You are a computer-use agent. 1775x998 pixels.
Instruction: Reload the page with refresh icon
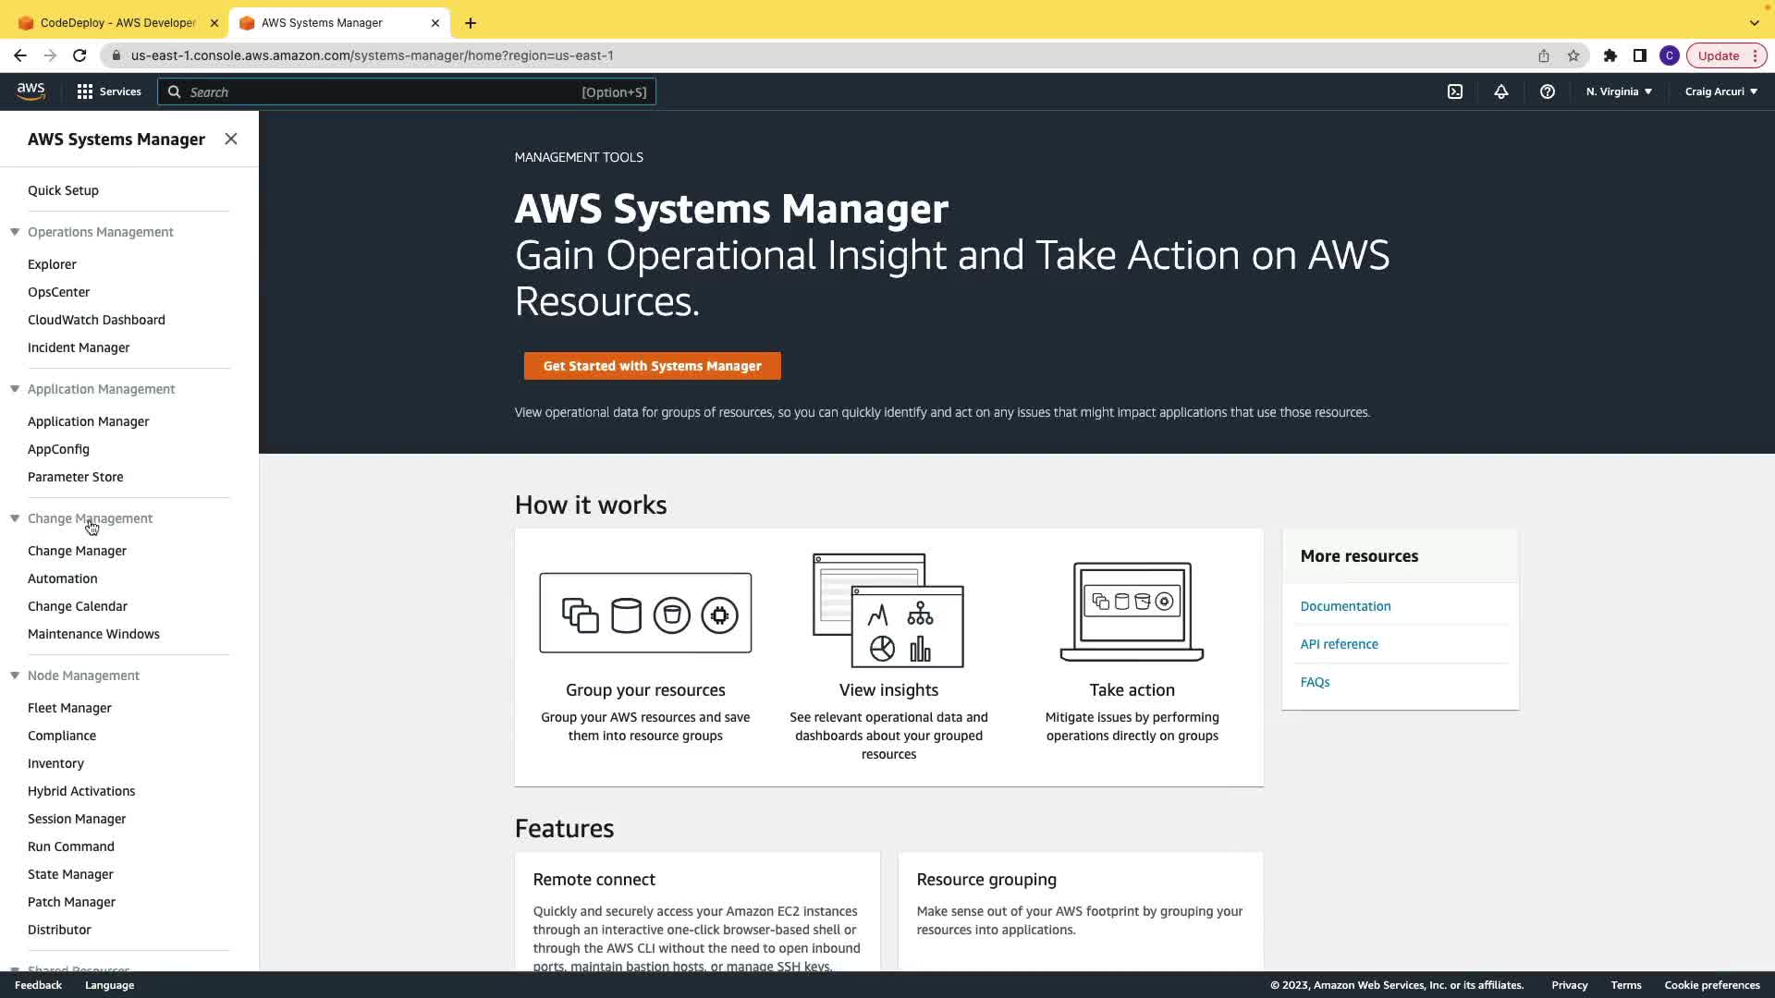tap(80, 55)
